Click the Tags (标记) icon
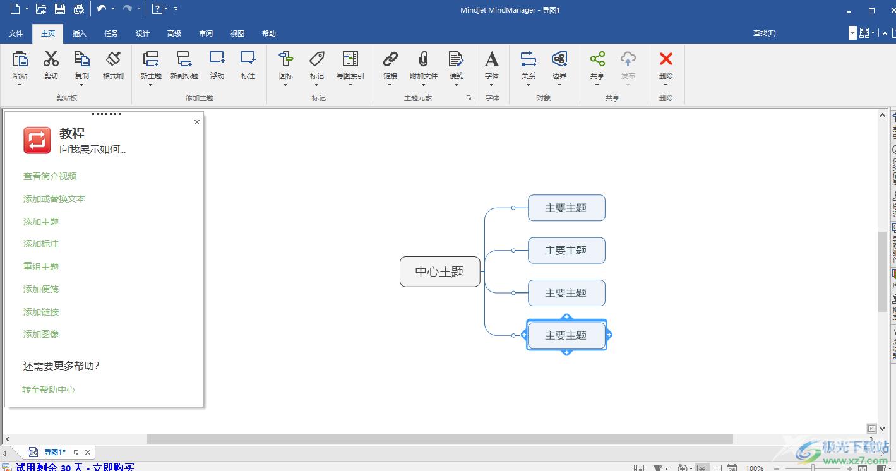Viewport: 896px width, 471px height. 317,59
